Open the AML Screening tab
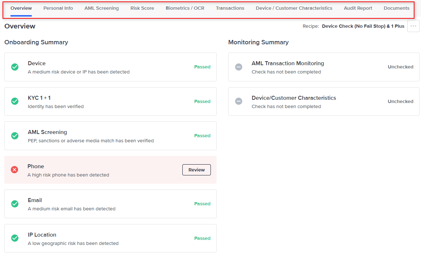This screenshot has height=255, width=421. point(101,8)
